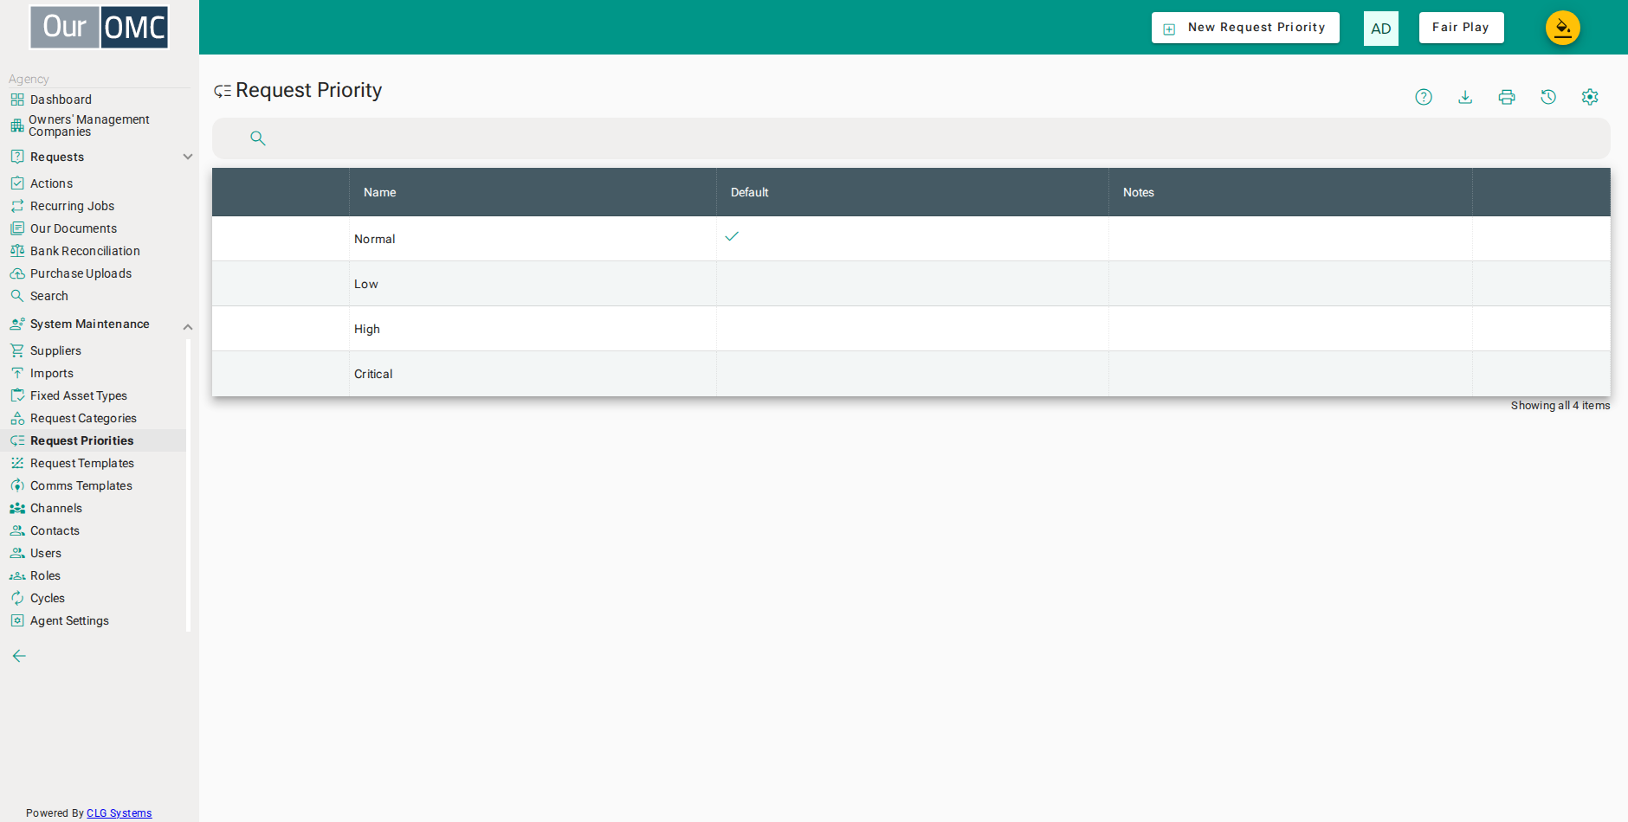Click New Request Priority button
This screenshot has height=822, width=1628.
pyautogui.click(x=1245, y=28)
